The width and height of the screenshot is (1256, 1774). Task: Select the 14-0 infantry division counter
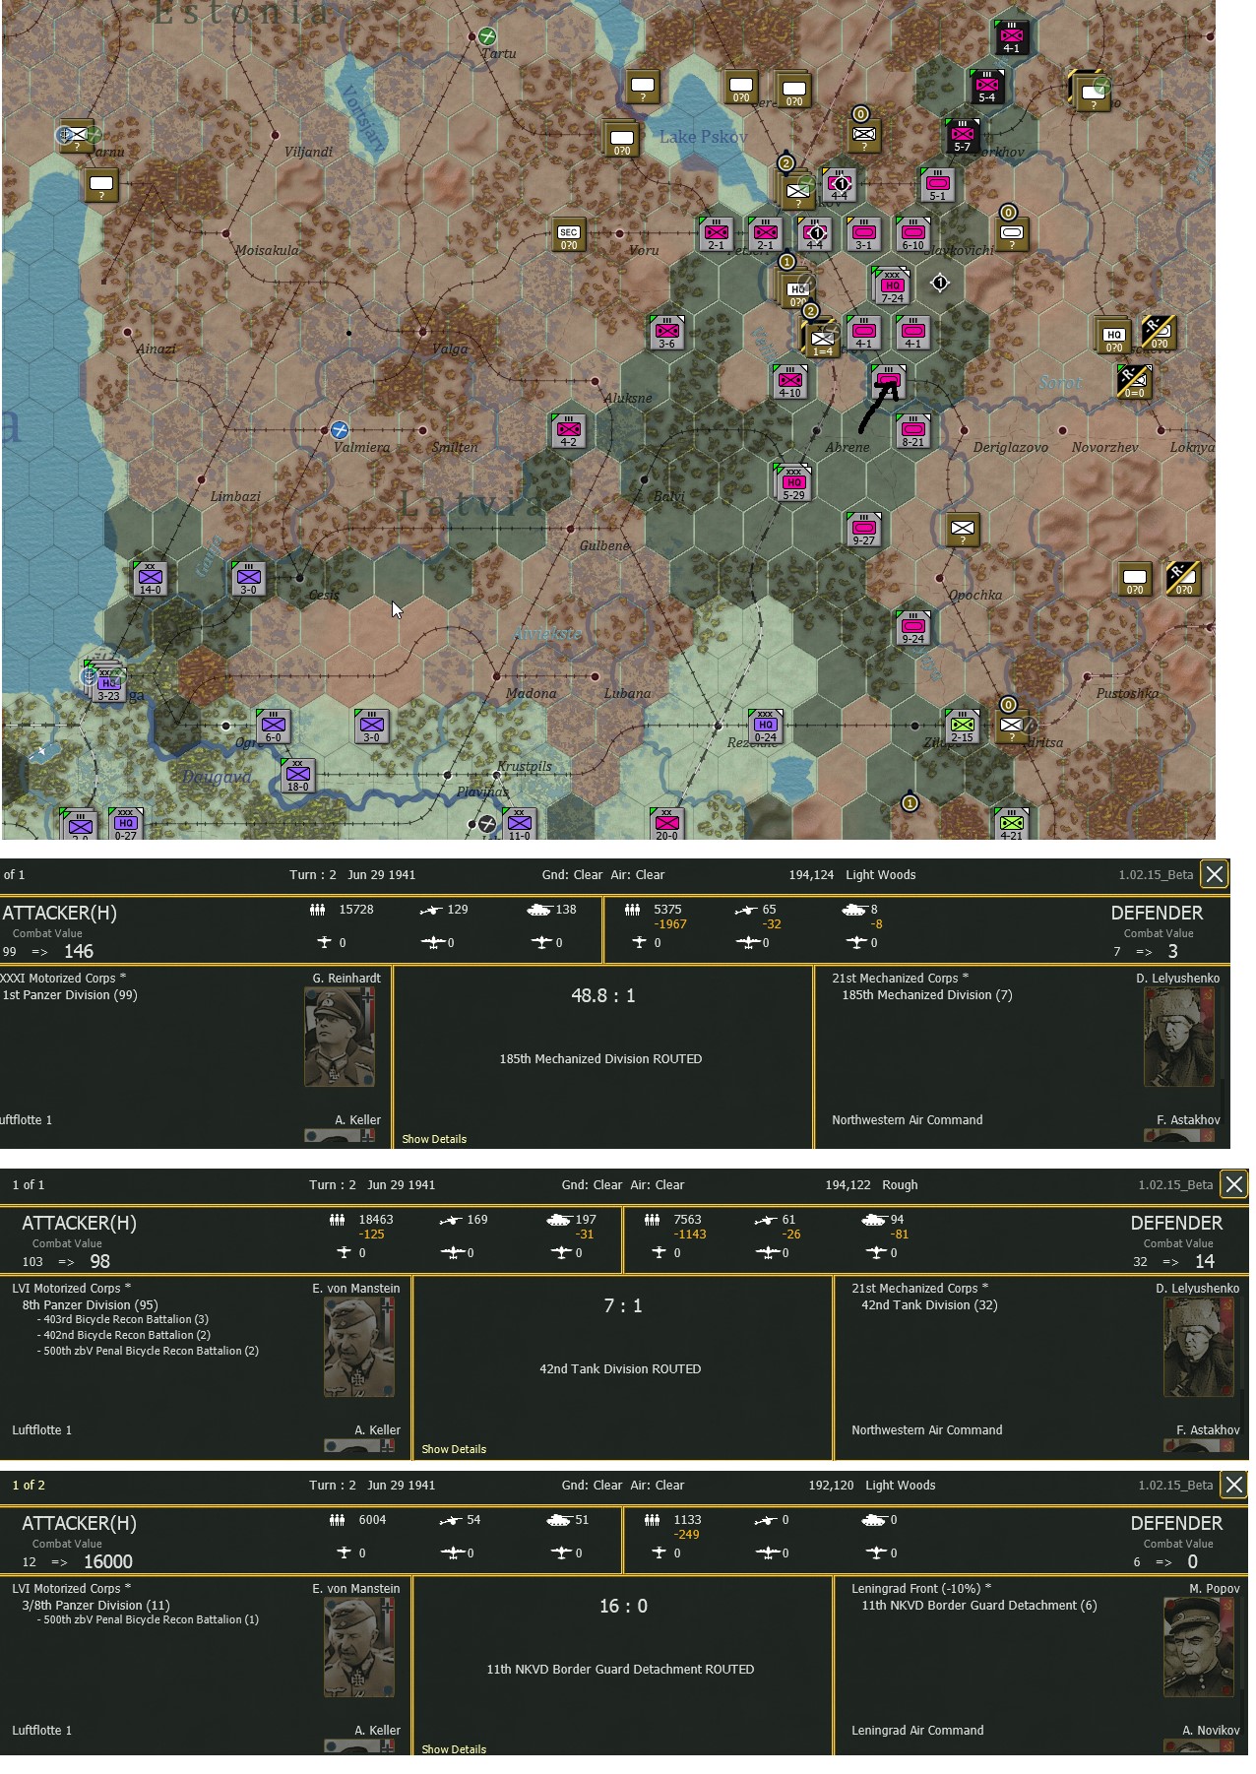(150, 579)
